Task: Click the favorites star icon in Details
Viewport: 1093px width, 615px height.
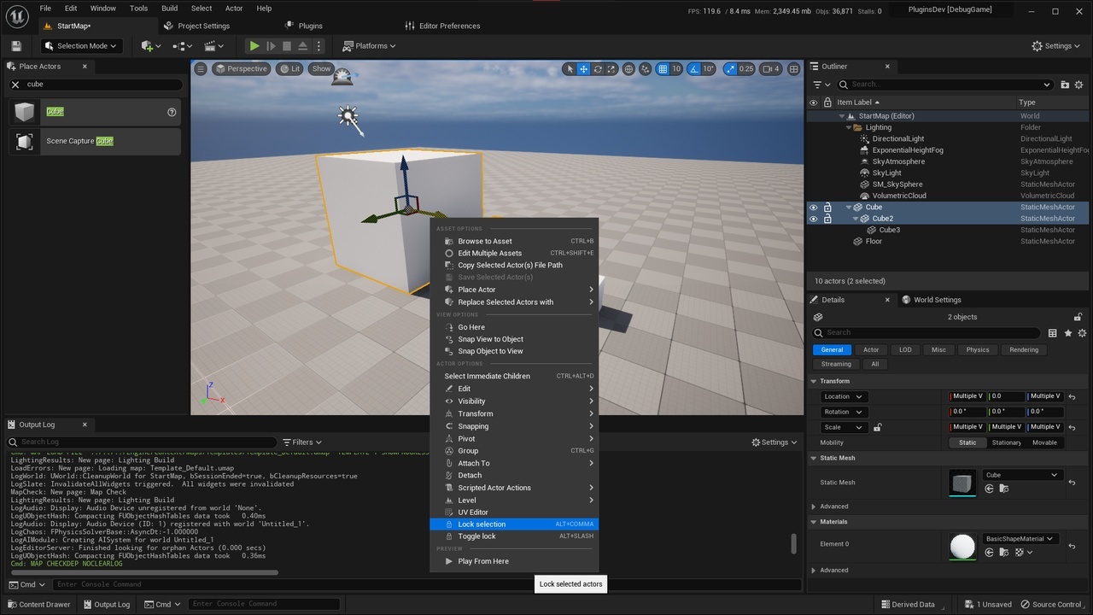Action: click(1067, 333)
